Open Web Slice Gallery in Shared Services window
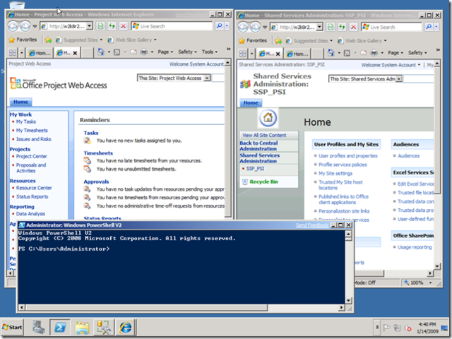452x339 pixels. 362,41
